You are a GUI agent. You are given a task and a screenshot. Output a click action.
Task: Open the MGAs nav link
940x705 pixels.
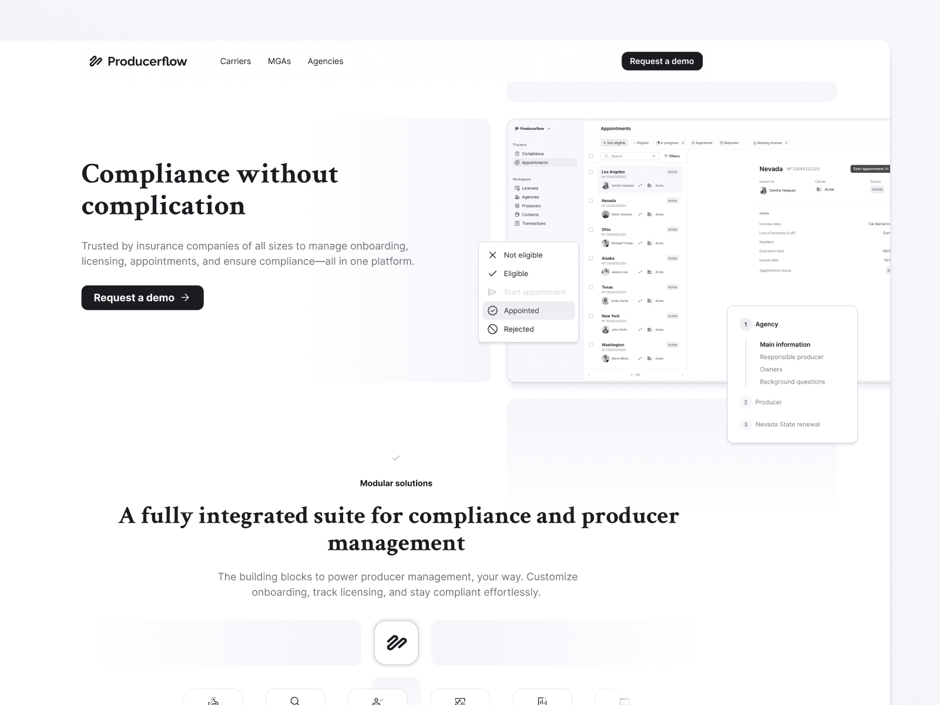tap(279, 61)
